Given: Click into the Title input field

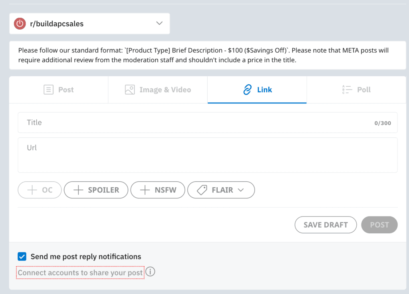Looking at the screenshot, I should tap(196, 123).
